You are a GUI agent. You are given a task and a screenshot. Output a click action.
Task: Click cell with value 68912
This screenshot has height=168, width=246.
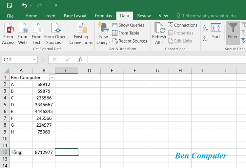click(x=44, y=84)
